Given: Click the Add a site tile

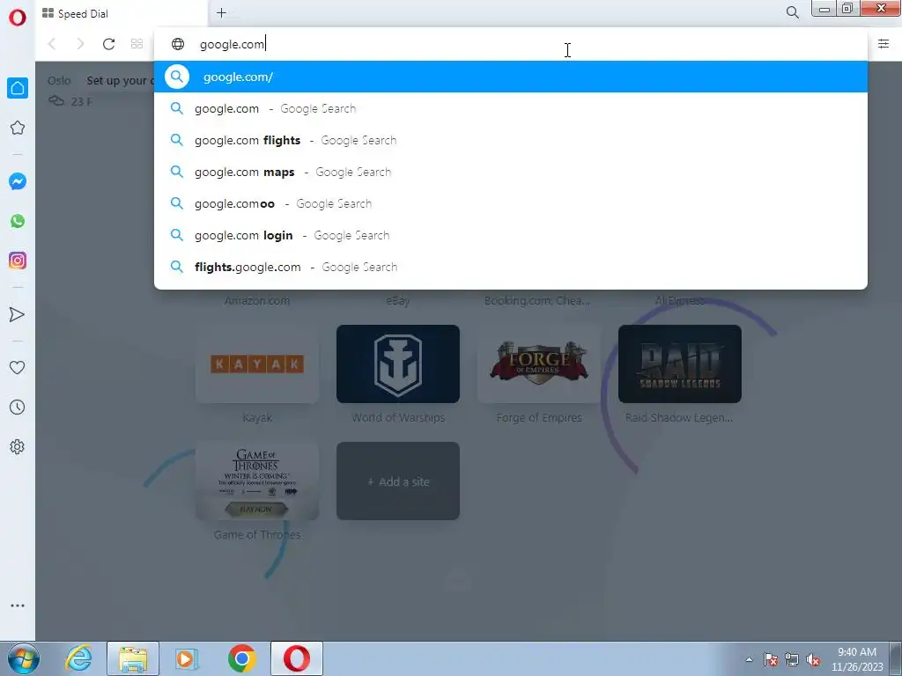Looking at the screenshot, I should click(398, 481).
